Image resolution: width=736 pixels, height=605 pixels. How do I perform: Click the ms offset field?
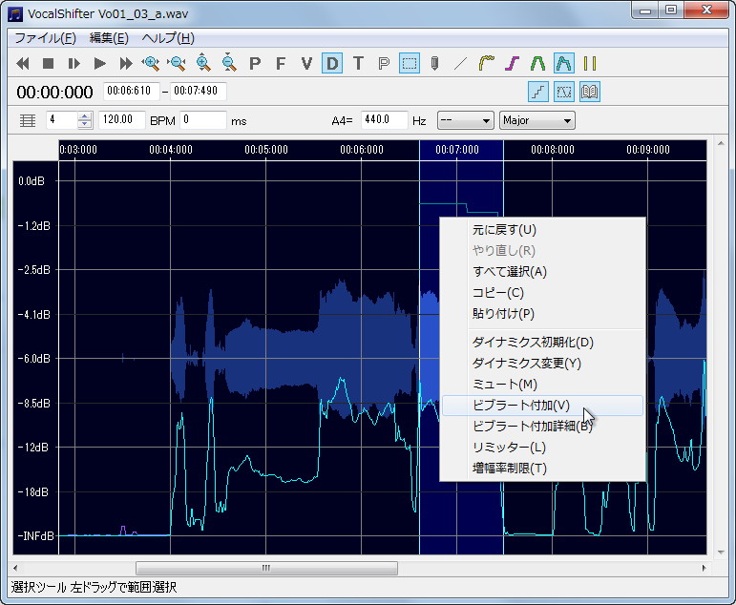click(x=203, y=120)
